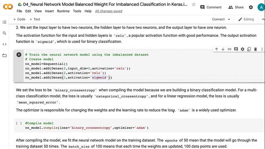Click the Colab logo icon

(x=8, y=7)
